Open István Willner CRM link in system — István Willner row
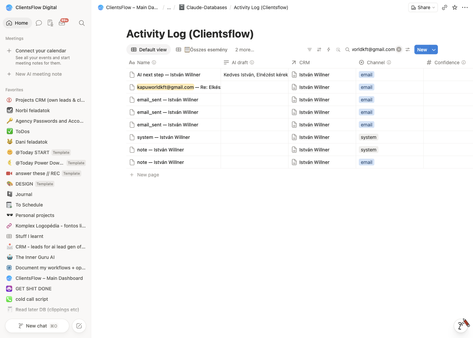The width and height of the screenshot is (473, 338). tap(314, 137)
